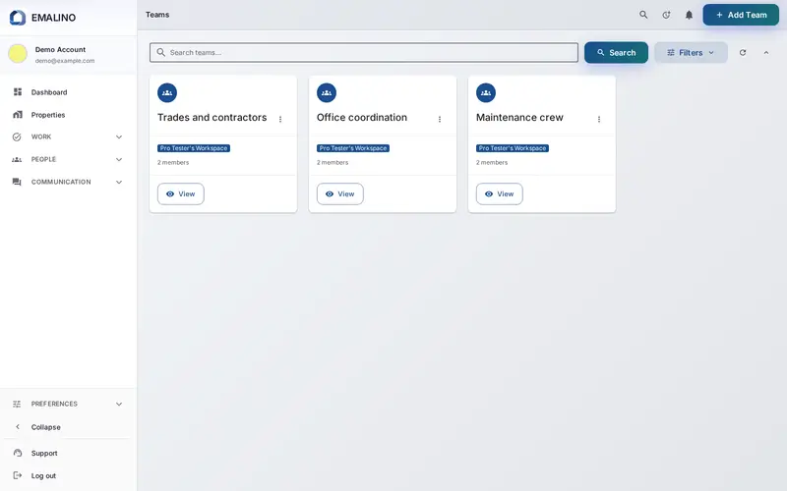
Task: Open Maintenance crew more options menu
Action: (x=599, y=119)
